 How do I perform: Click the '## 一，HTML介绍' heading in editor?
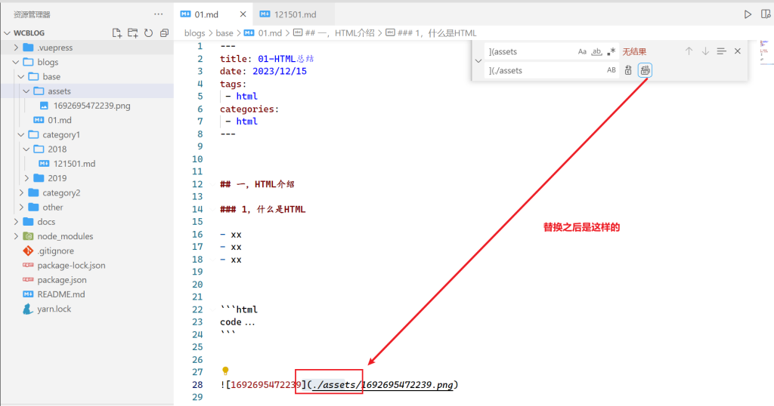click(x=257, y=184)
